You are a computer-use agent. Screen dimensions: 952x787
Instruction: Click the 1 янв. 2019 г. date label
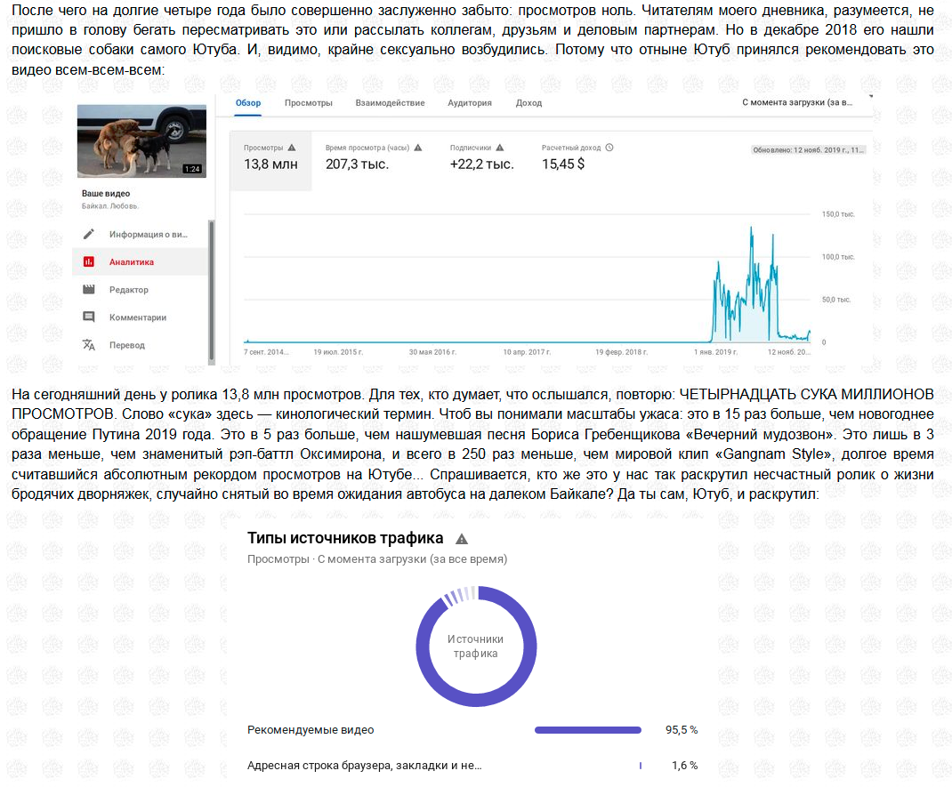[x=716, y=352]
